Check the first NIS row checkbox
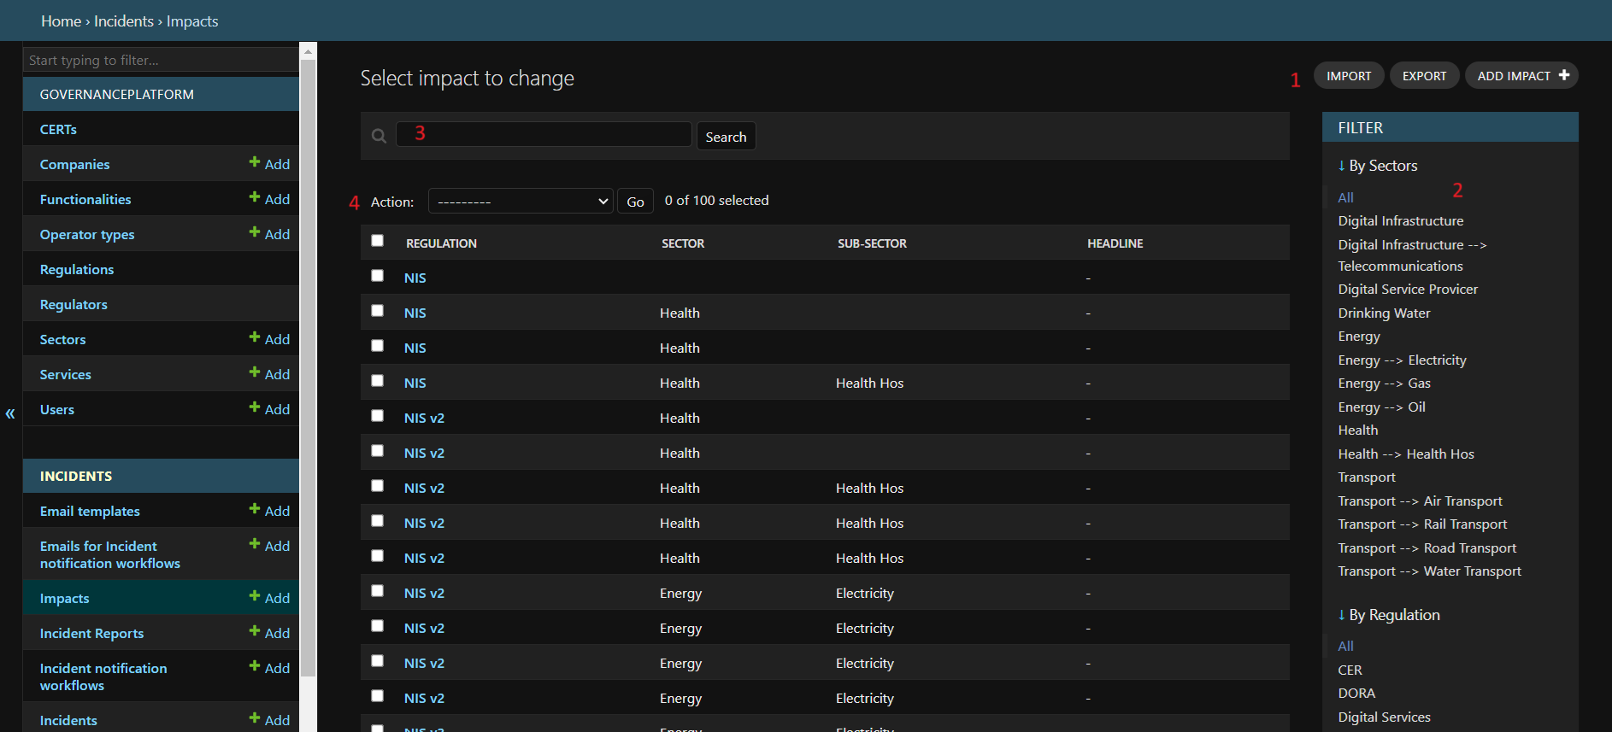 pyautogui.click(x=377, y=276)
